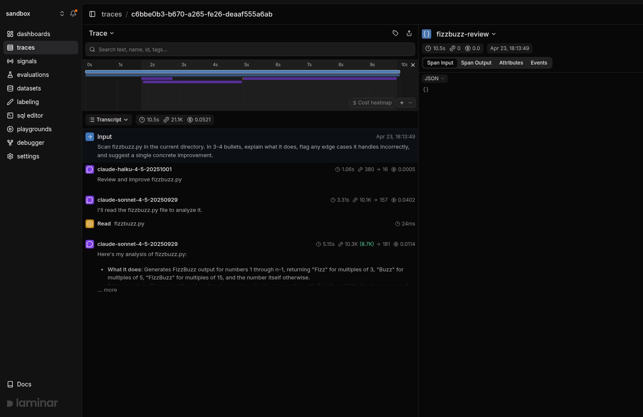Open the sql editor
The width and height of the screenshot is (643, 417).
tap(41, 116)
